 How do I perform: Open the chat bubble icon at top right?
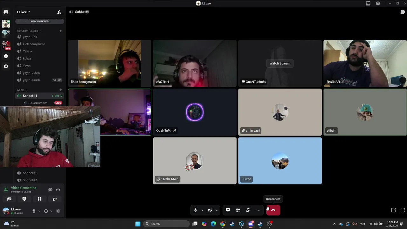point(403,12)
